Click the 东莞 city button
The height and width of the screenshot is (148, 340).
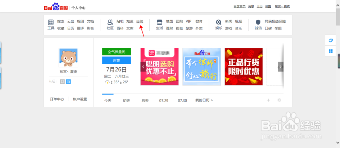pyautogui.click(x=117, y=60)
